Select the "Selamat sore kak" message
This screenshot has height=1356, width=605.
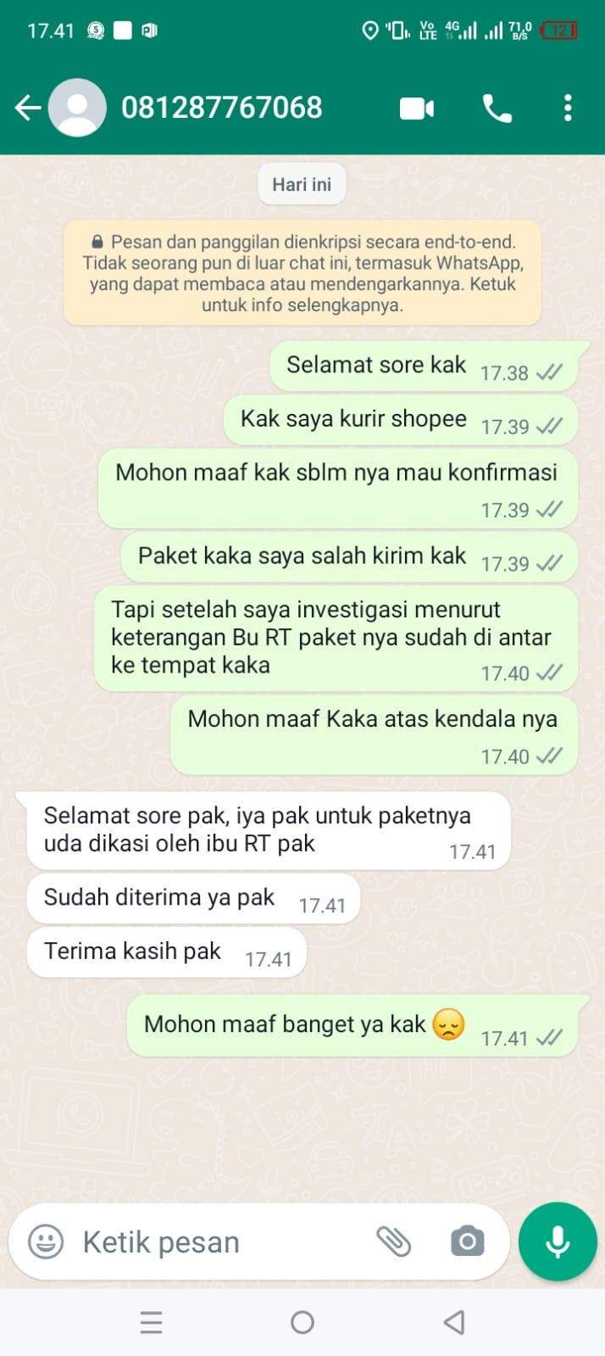coord(424,367)
